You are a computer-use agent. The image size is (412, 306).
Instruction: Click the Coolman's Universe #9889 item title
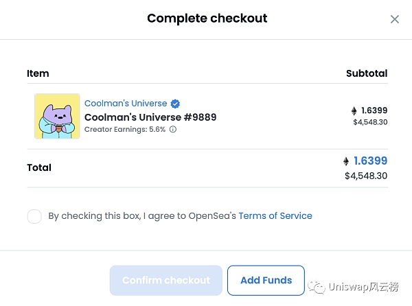point(150,117)
